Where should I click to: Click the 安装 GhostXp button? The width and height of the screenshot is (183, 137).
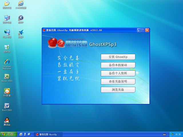point(118,57)
